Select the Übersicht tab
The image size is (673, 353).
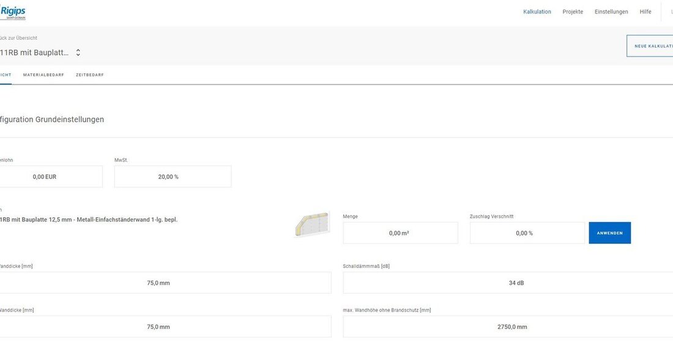point(5,75)
